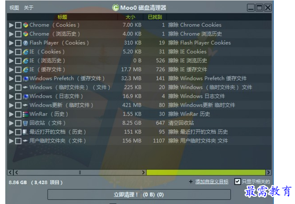
Task: Click the scrollbar right arrow before green bar
Action: 143,172
